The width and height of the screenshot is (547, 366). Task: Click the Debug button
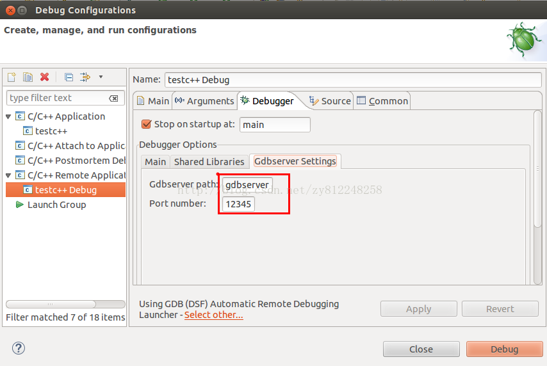pyautogui.click(x=505, y=349)
